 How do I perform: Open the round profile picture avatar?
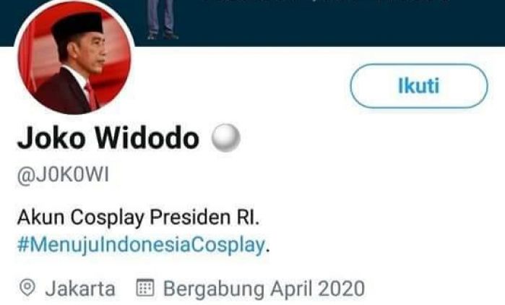click(74, 60)
